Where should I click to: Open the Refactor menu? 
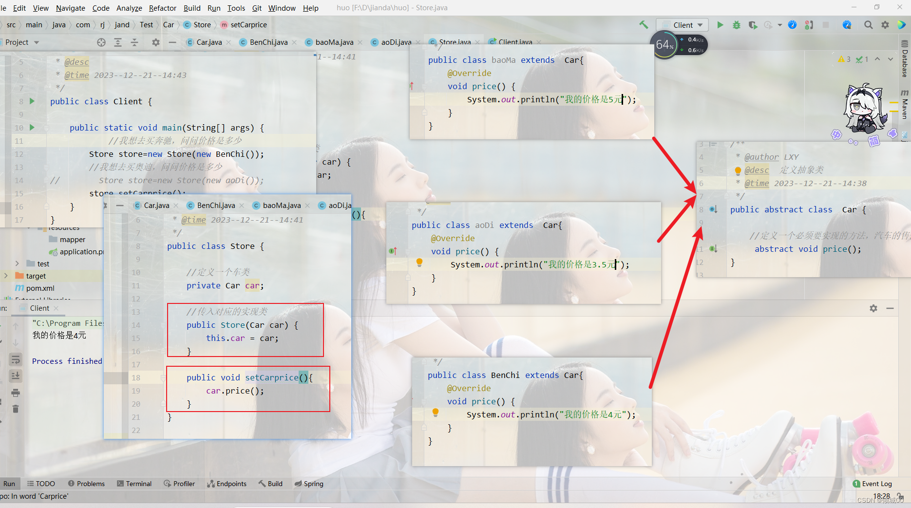(x=163, y=8)
